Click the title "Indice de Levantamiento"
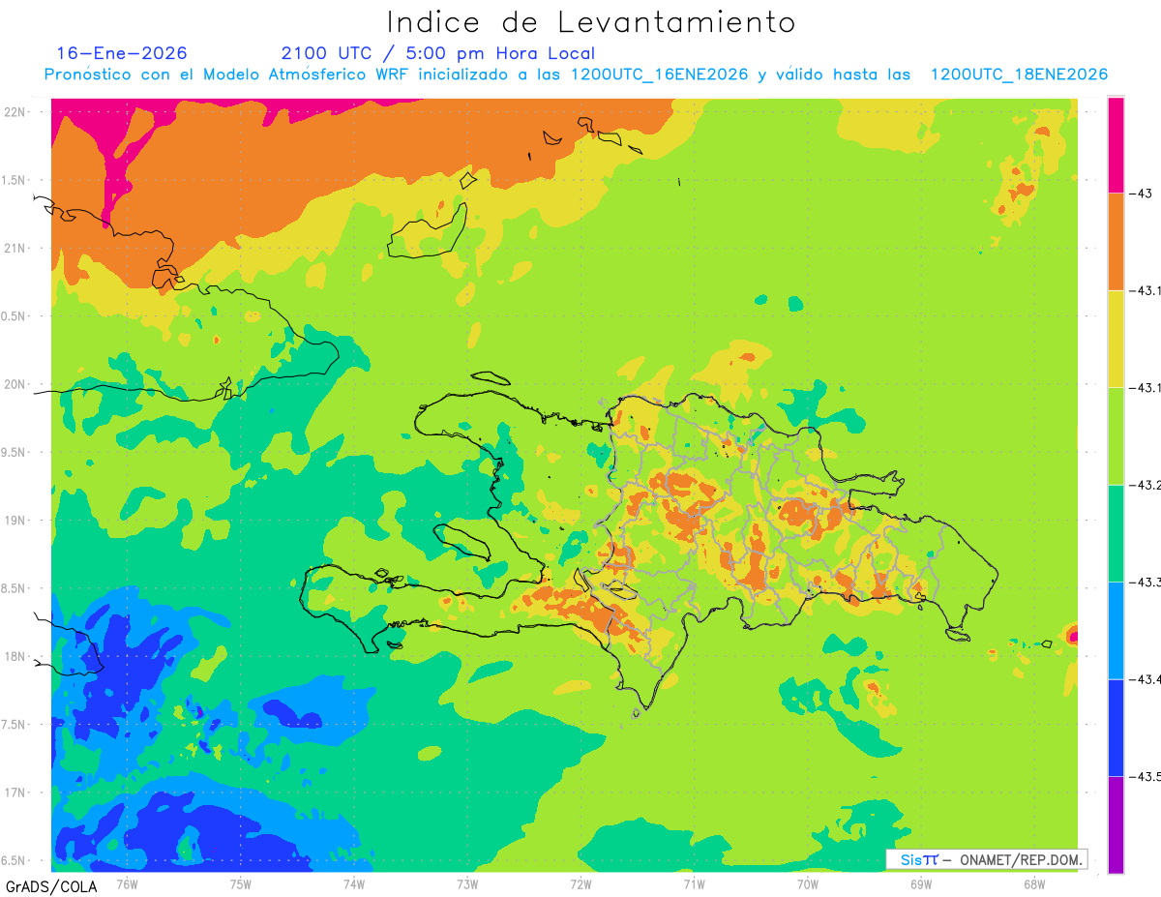 click(591, 22)
